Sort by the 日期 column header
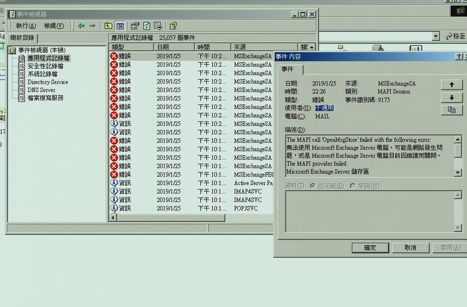This screenshot has width=467, height=307. [x=174, y=47]
